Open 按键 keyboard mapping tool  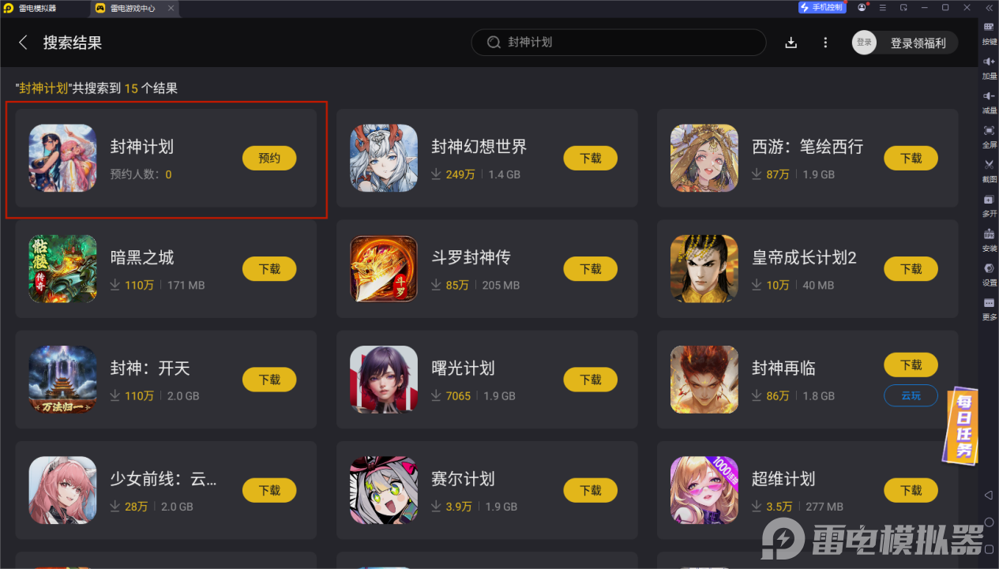tap(989, 32)
